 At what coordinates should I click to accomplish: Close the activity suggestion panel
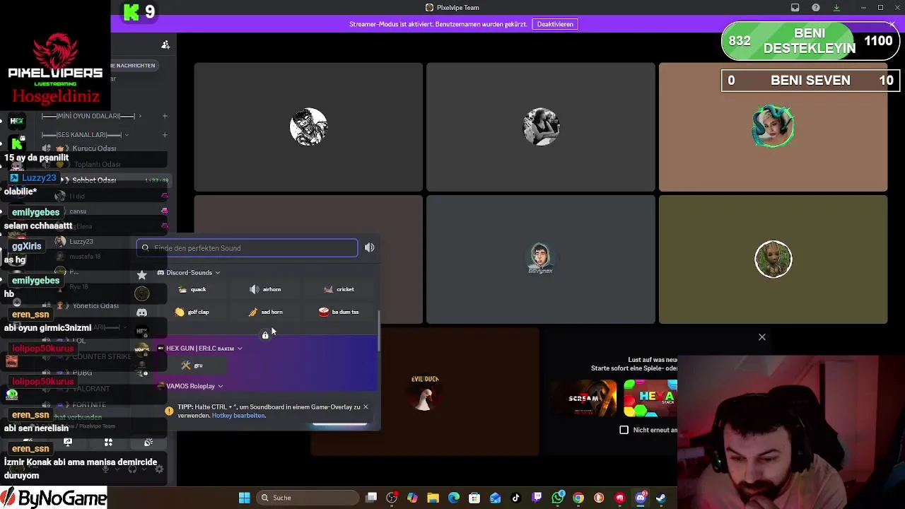762,337
